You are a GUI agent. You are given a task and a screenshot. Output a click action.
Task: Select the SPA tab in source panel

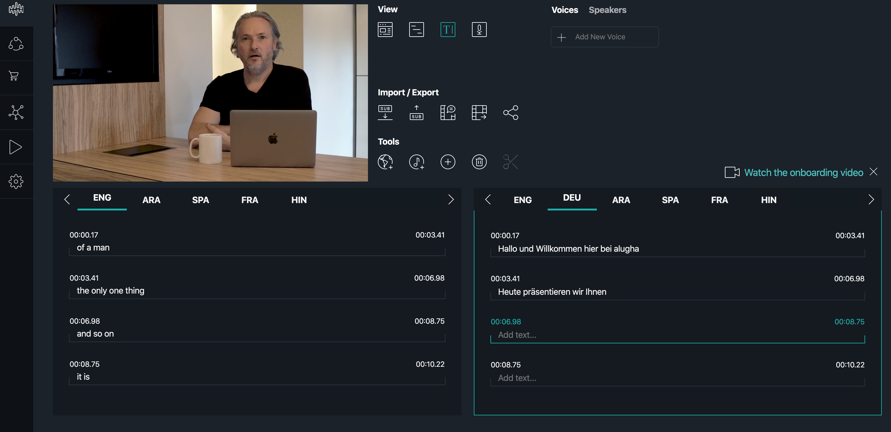pos(200,200)
